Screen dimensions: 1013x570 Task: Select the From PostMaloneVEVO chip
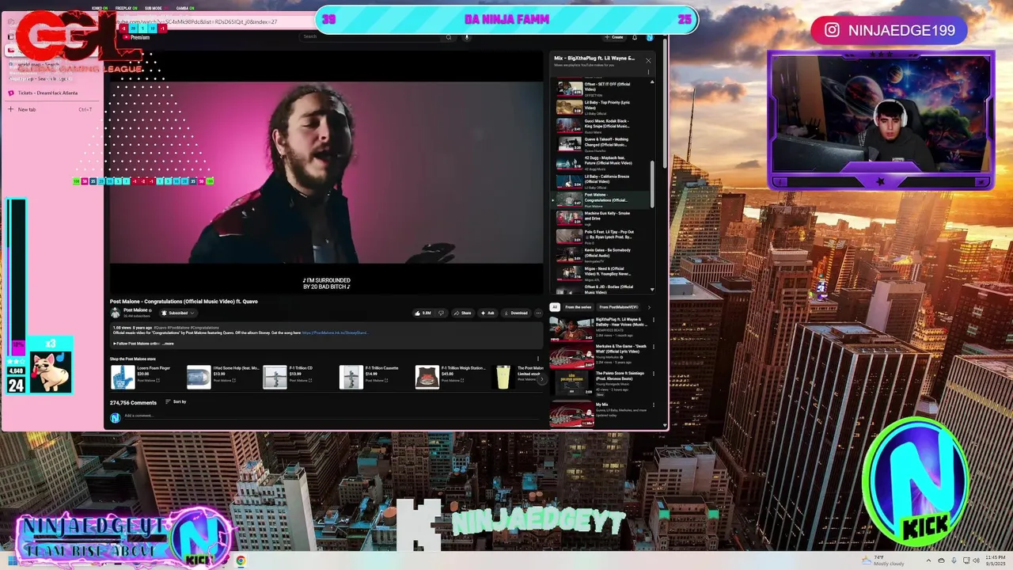pyautogui.click(x=619, y=307)
